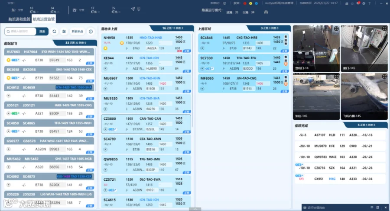Screen dimensions: 390x211
Task: Open the 登机口-14 camera feed
Action: 316,48
